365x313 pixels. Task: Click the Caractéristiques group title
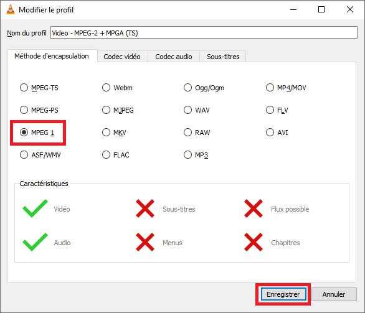click(x=44, y=184)
